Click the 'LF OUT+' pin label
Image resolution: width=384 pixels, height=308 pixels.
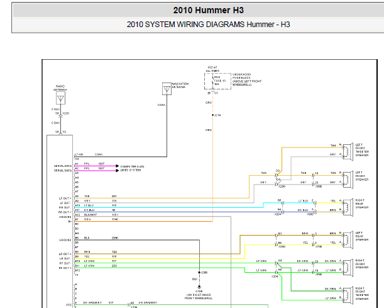tap(65, 198)
